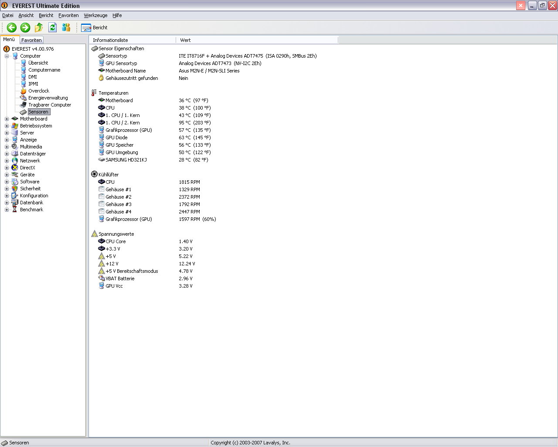
Task: Click the Wert column header
Action: click(x=257, y=40)
